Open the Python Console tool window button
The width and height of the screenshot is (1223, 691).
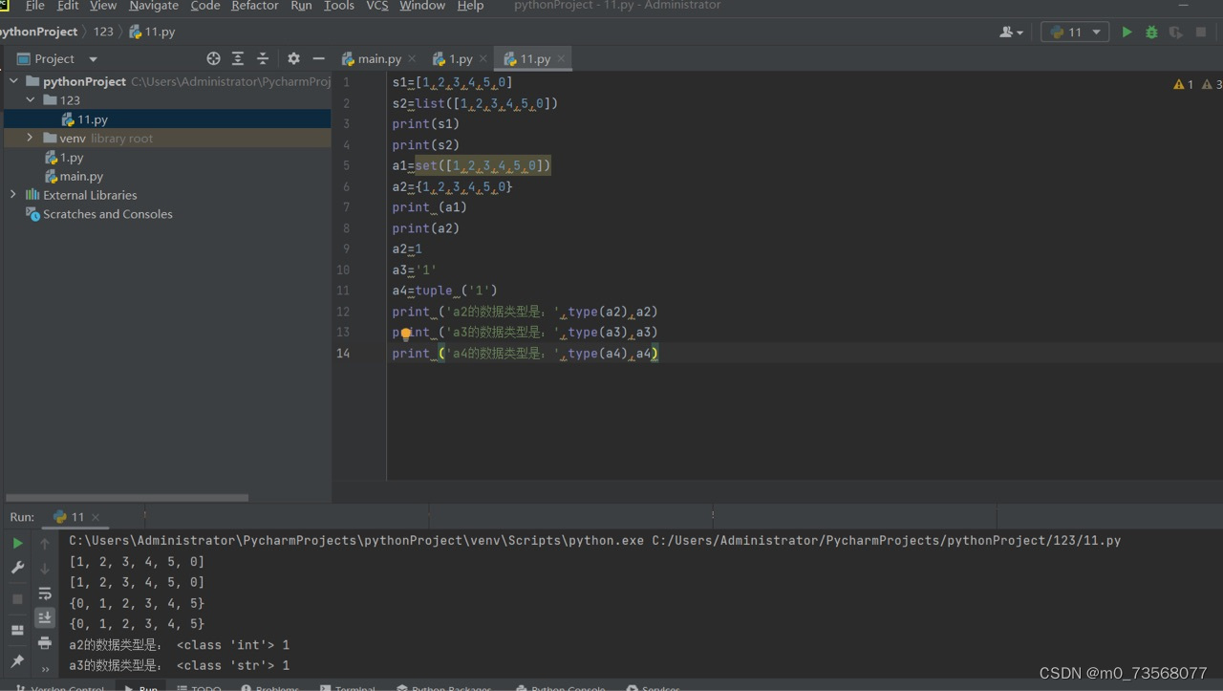561,687
